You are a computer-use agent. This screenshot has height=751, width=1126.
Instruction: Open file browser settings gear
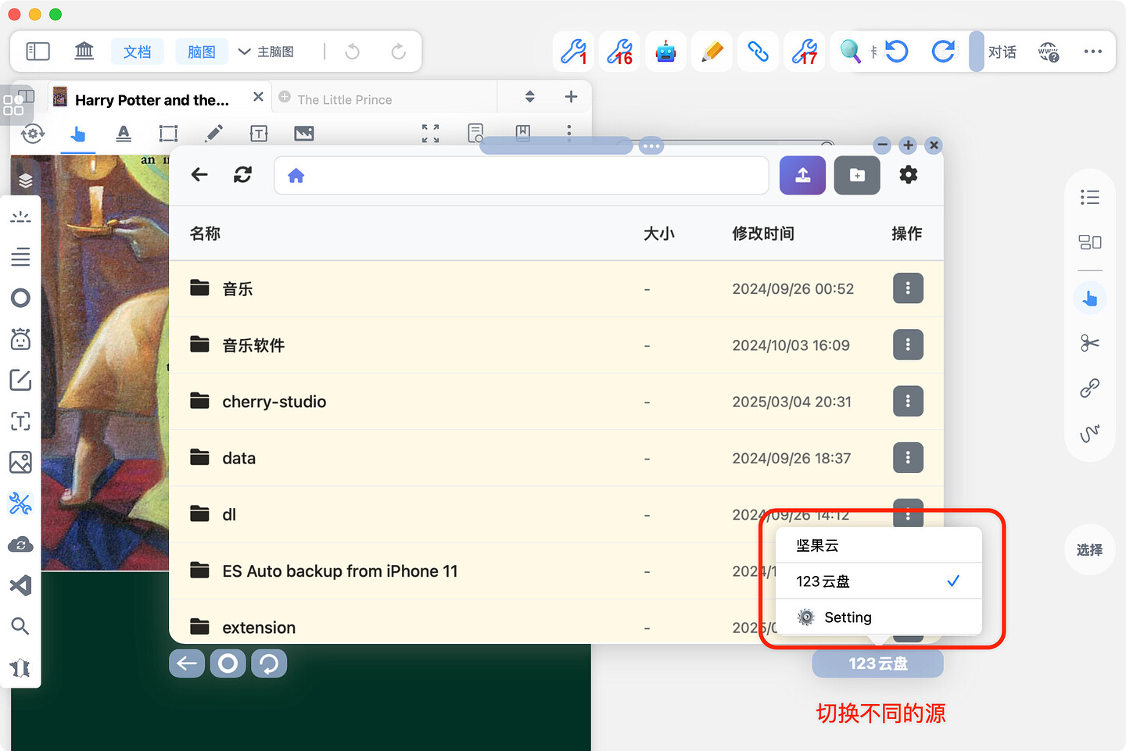tap(909, 175)
